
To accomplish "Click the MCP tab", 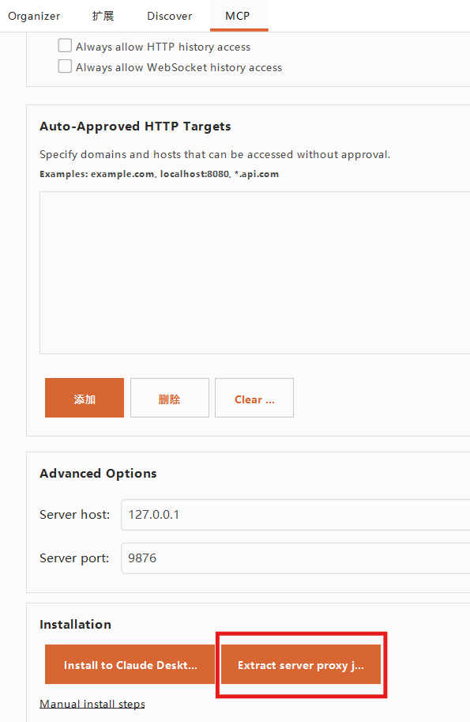I will coord(238,16).
